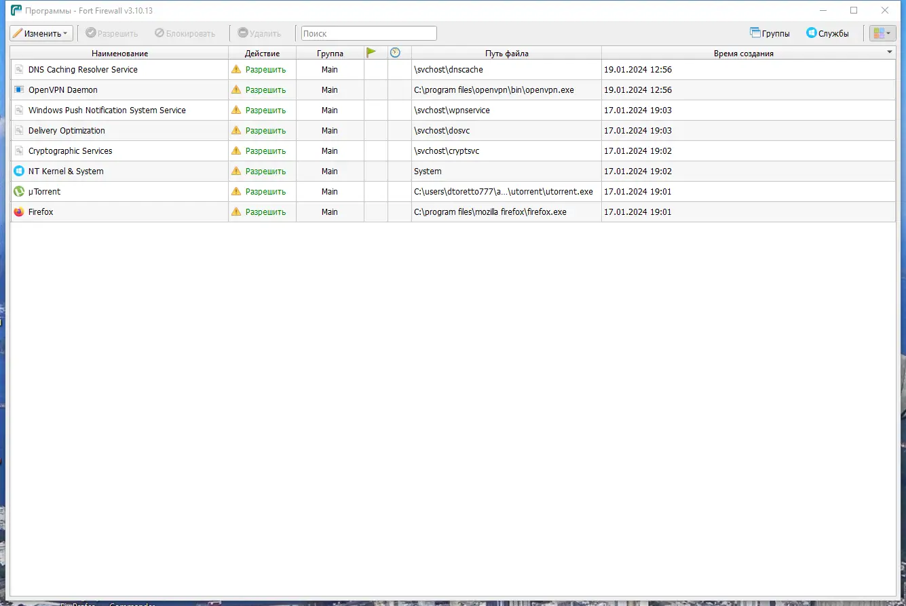Click warning icon in Firefox row
The image size is (906, 606).
pos(236,211)
